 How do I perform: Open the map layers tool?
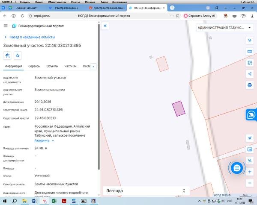(250, 40)
